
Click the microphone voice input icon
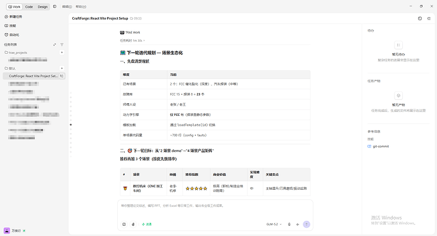(x=289, y=225)
